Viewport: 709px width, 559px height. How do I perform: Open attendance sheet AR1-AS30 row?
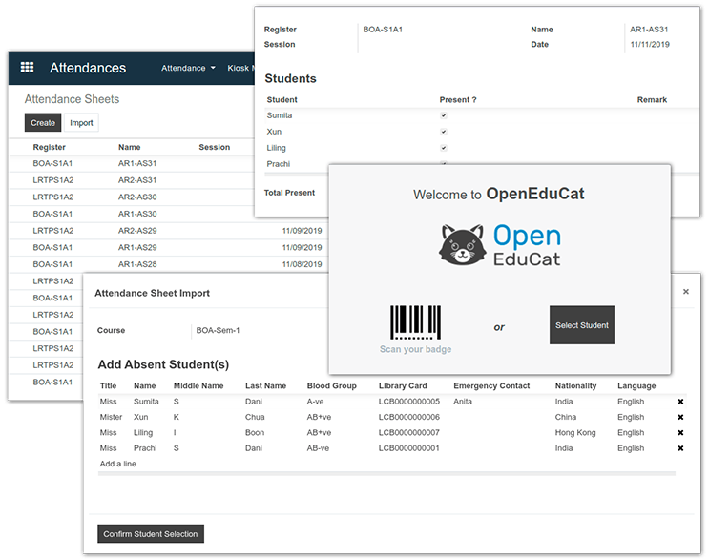[131, 214]
